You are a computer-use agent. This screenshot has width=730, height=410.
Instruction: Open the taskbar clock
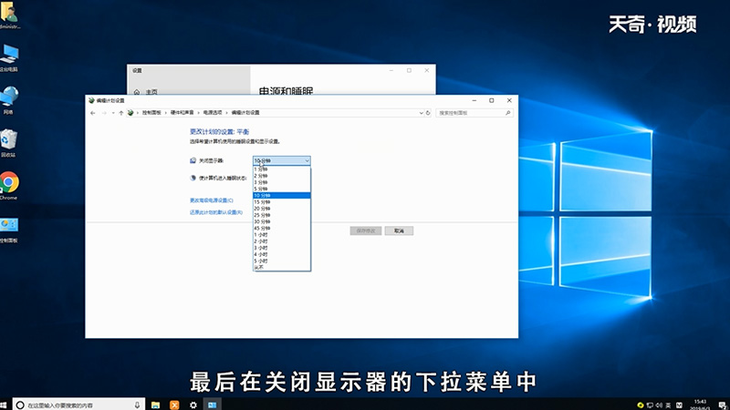tap(700, 405)
